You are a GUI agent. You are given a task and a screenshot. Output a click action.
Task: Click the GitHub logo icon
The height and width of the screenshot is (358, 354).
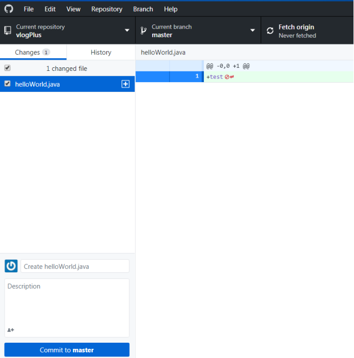(9, 9)
